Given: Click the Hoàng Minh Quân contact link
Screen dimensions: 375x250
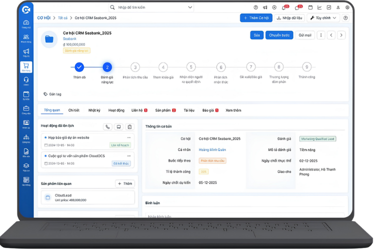Looking at the screenshot, I should pos(213,149).
